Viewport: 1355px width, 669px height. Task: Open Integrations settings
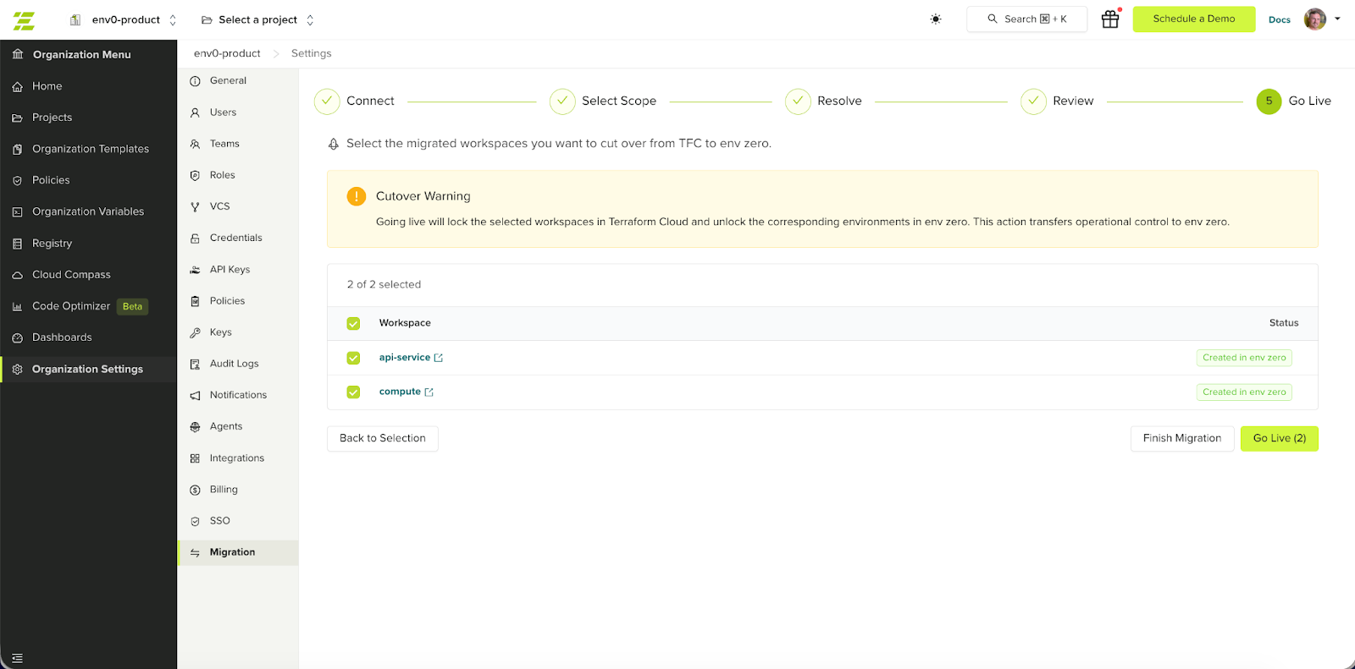click(238, 458)
